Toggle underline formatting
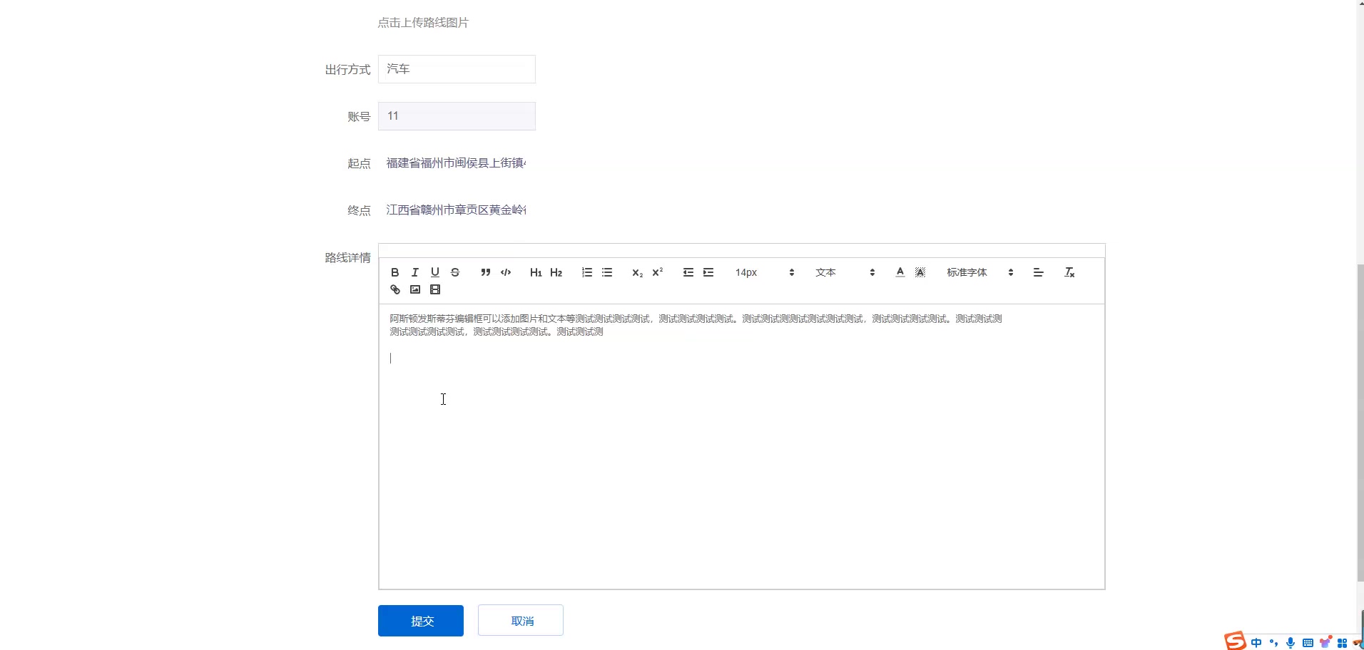The width and height of the screenshot is (1364, 650). pos(434,272)
